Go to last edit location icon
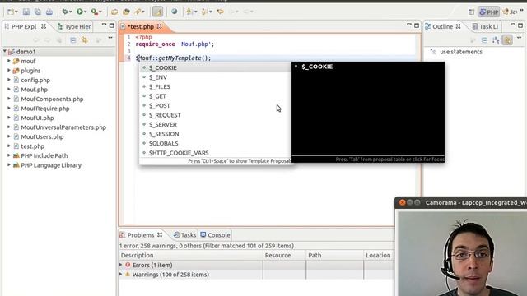 [x=220, y=12]
